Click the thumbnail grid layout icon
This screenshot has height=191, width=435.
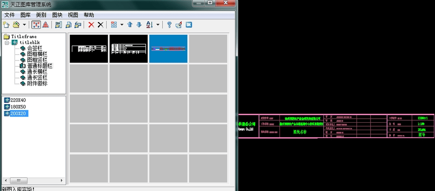click(x=114, y=25)
